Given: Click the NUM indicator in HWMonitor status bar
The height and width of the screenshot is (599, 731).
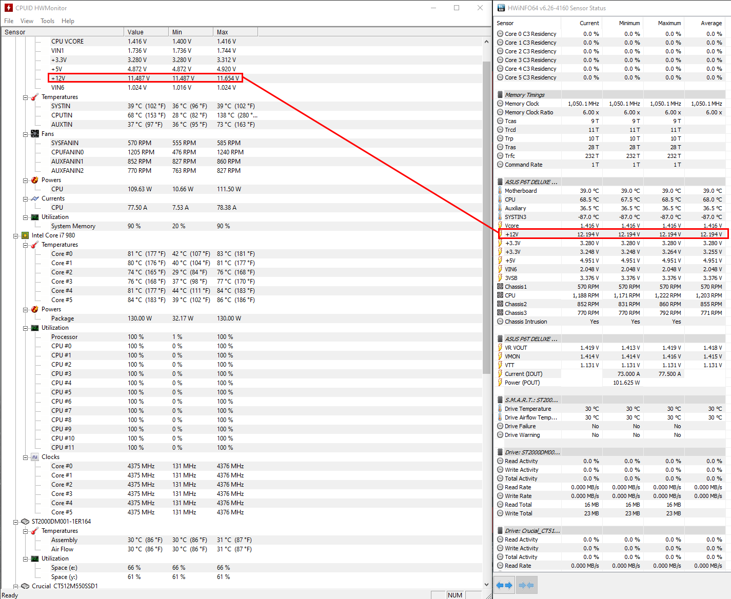Looking at the screenshot, I should 455,595.
